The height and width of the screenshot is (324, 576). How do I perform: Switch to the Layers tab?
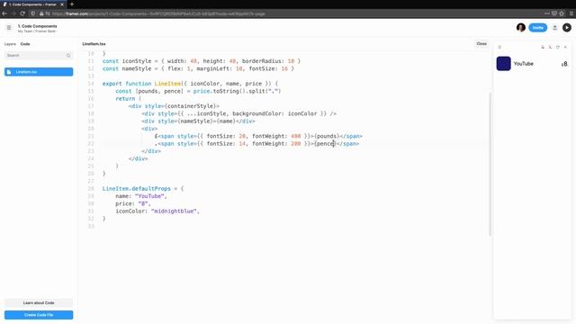pyautogui.click(x=10, y=44)
